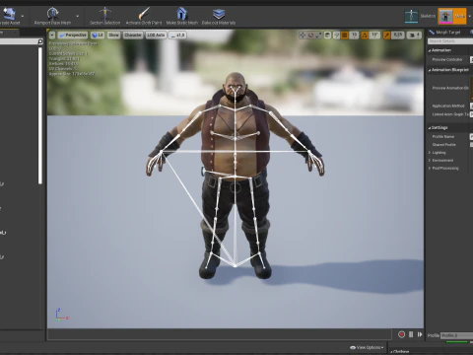The height and width of the screenshot is (355, 473).
Task: Click the animation timeline scrub bar
Action: 220,334
